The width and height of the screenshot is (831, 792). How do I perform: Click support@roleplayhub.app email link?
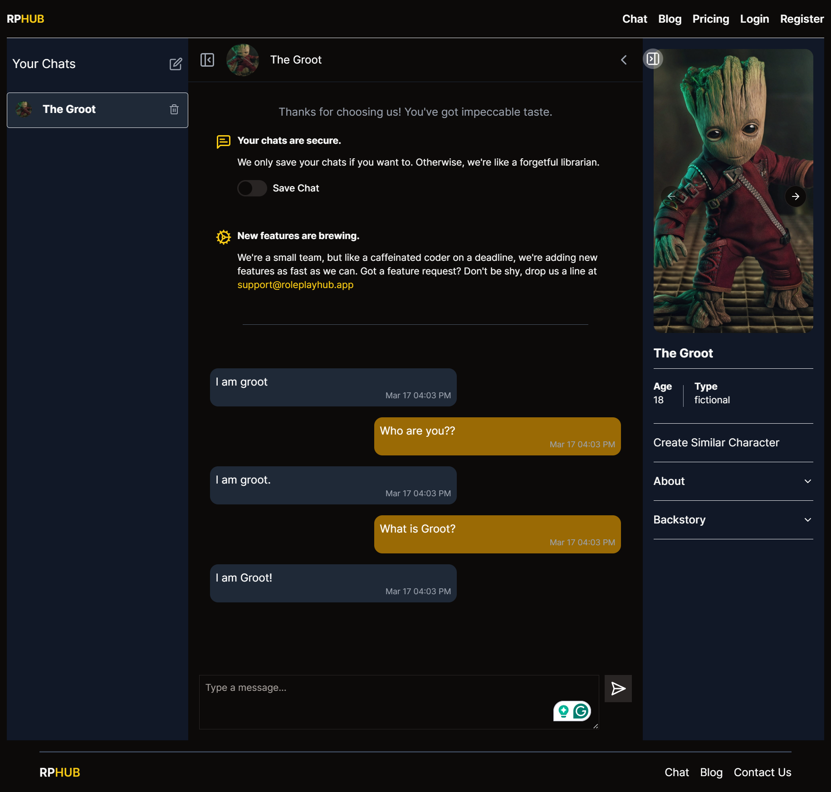[295, 285]
